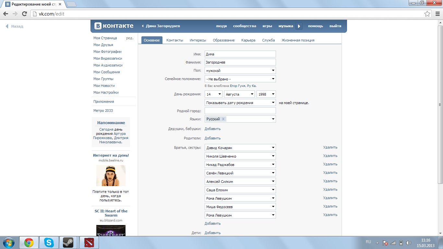This screenshot has width=443, height=249.
Task: Click the Родной город input field
Action: tap(240, 111)
